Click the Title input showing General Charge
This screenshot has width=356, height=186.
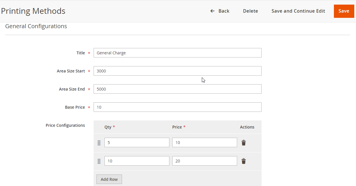pos(177,53)
